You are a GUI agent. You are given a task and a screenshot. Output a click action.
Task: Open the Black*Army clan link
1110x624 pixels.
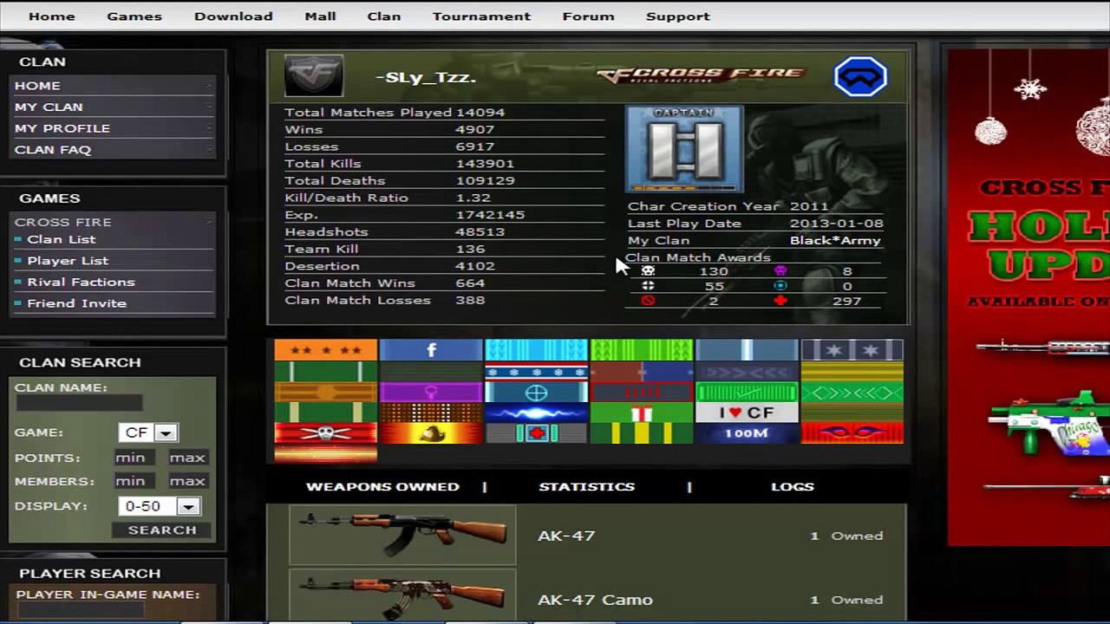[835, 240]
